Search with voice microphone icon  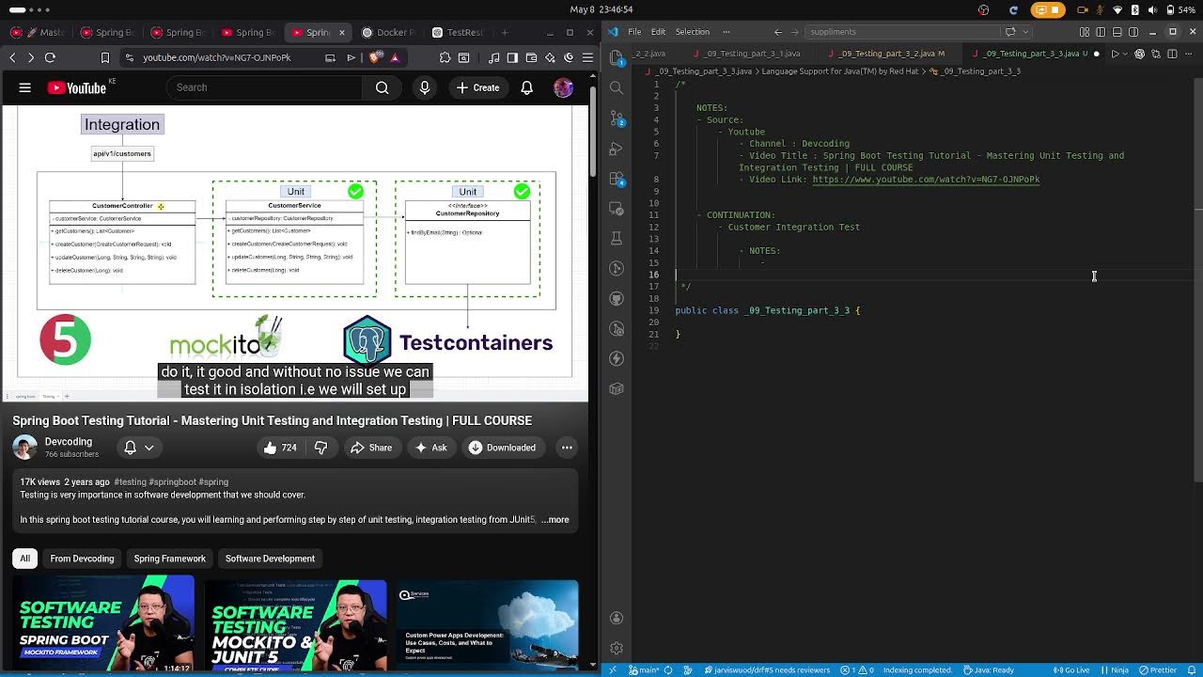425,87
